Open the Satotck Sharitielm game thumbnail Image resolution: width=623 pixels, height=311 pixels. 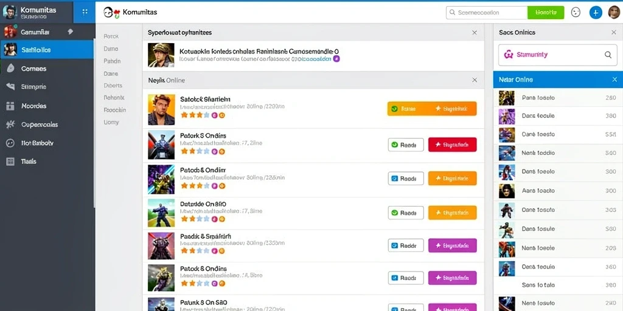pos(161,109)
